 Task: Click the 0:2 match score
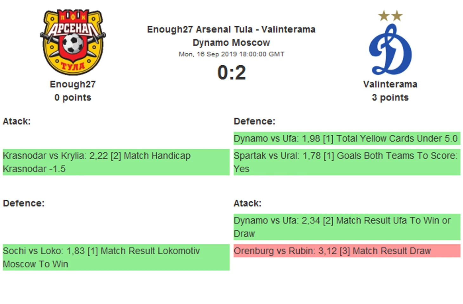231,72
